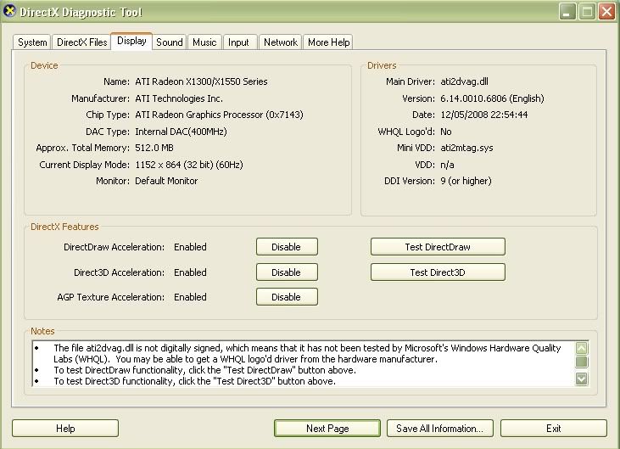Screen dimensions: 620x449
Task: Click the main driver "ati2dvag.dll"
Action: click(x=464, y=81)
